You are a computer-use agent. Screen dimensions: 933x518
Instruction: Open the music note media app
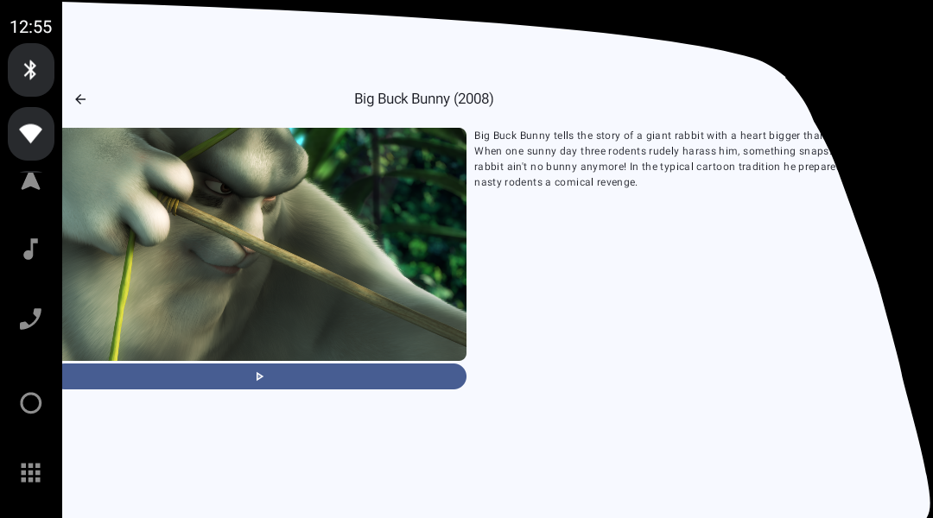click(x=31, y=250)
